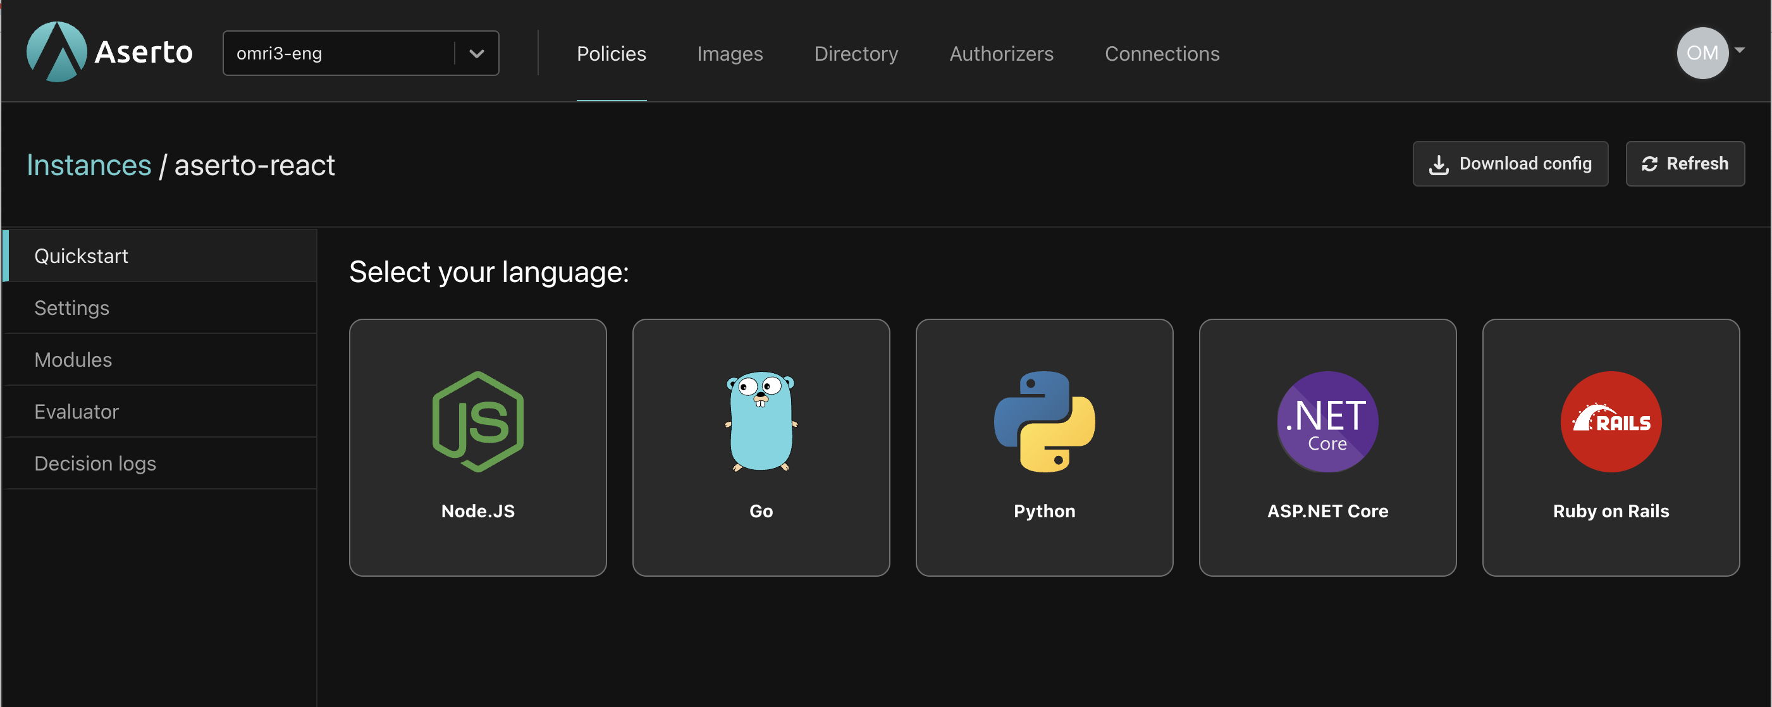Choose the red Rails logo
Viewport: 1772px width, 707px height.
pos(1611,422)
